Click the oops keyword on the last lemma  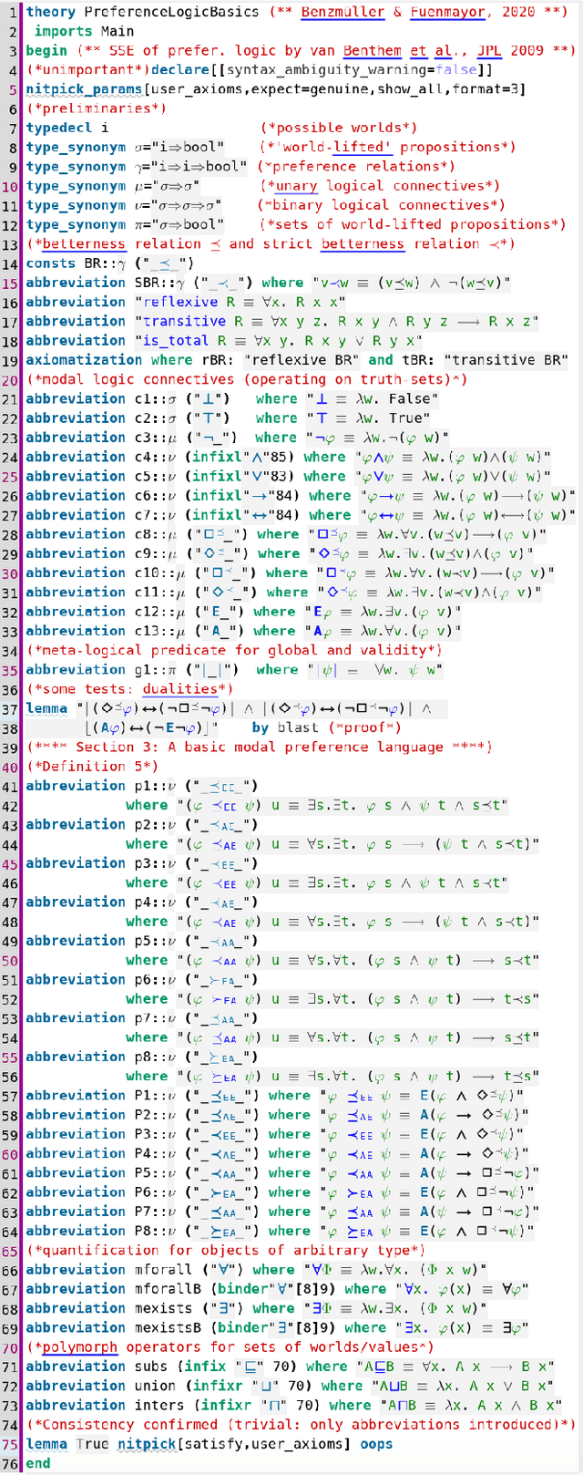[x=376, y=1444]
